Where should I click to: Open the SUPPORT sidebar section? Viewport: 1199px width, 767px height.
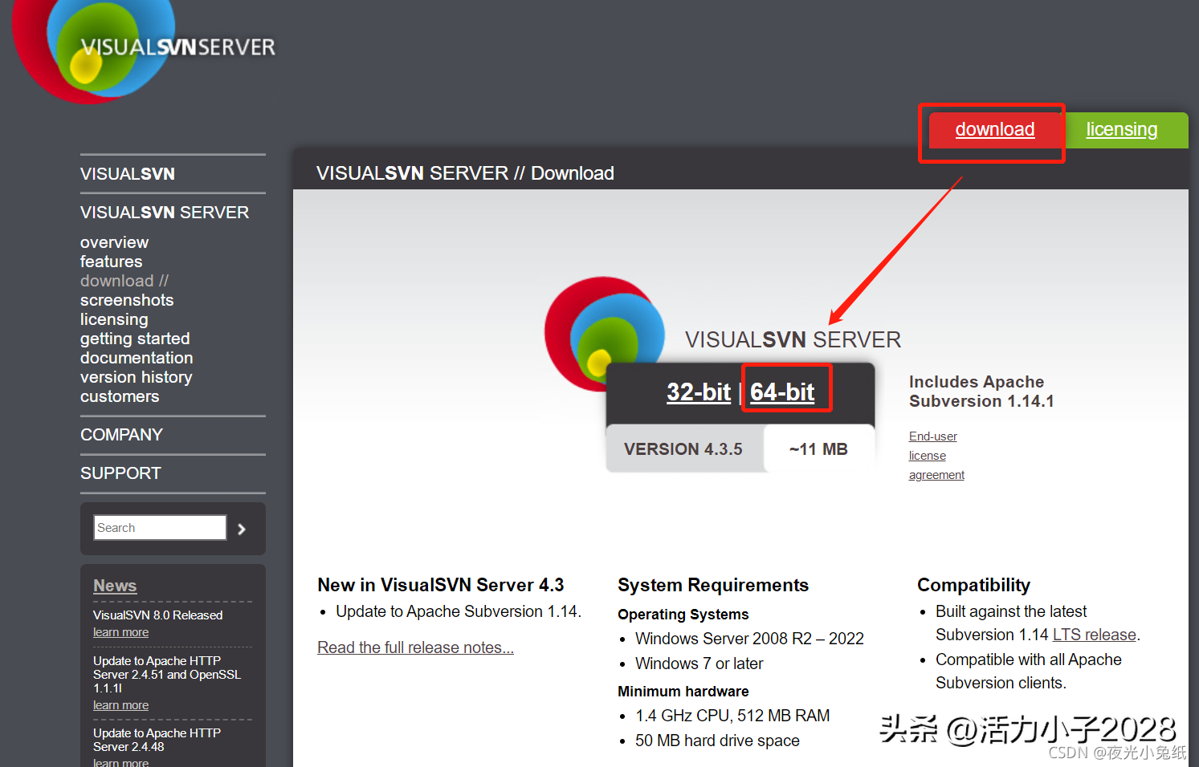coord(120,473)
